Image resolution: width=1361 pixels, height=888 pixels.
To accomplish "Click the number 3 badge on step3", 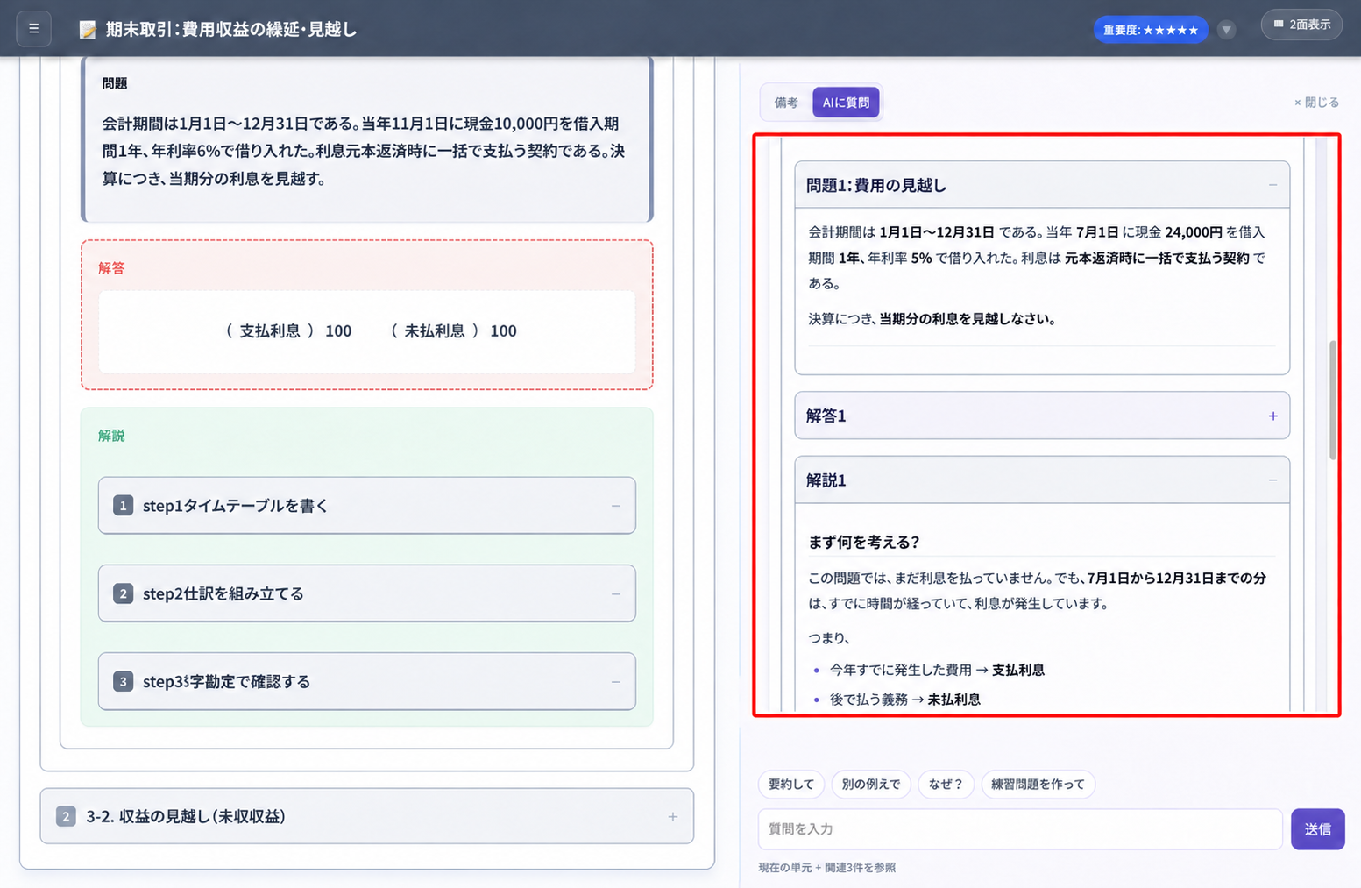I will pyautogui.click(x=123, y=681).
